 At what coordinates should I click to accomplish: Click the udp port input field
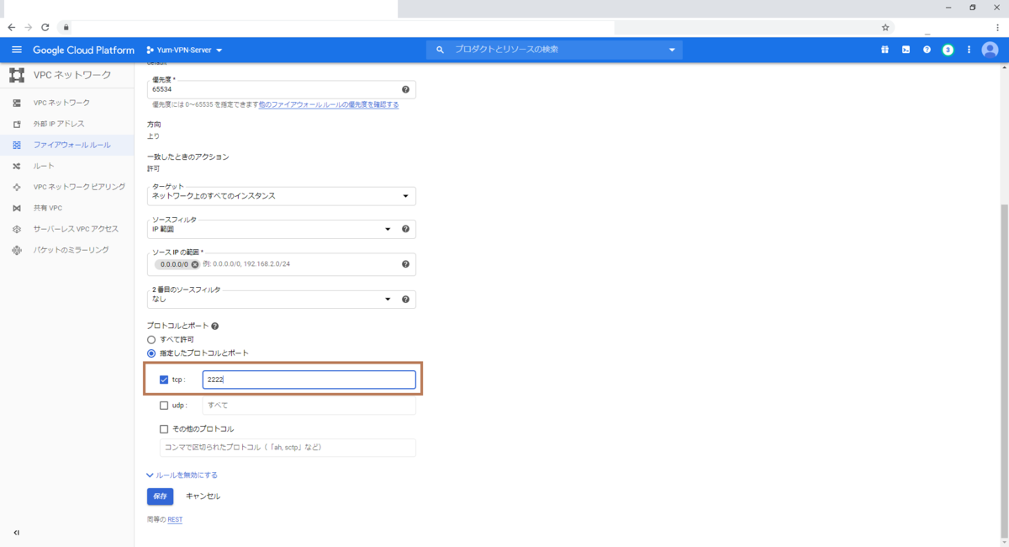pos(309,406)
